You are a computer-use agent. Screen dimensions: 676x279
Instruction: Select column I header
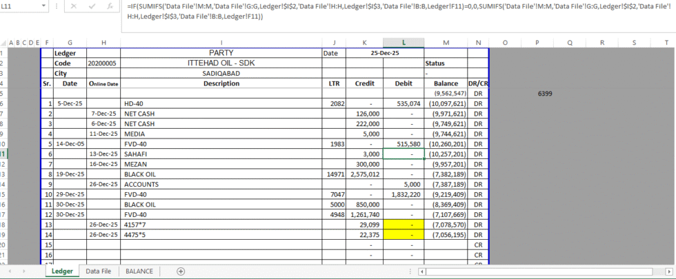221,43
